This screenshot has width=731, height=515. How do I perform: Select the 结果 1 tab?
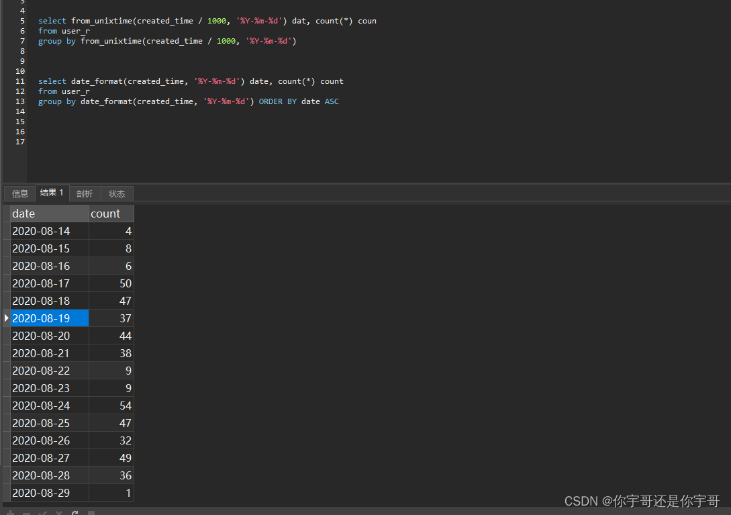(52, 193)
